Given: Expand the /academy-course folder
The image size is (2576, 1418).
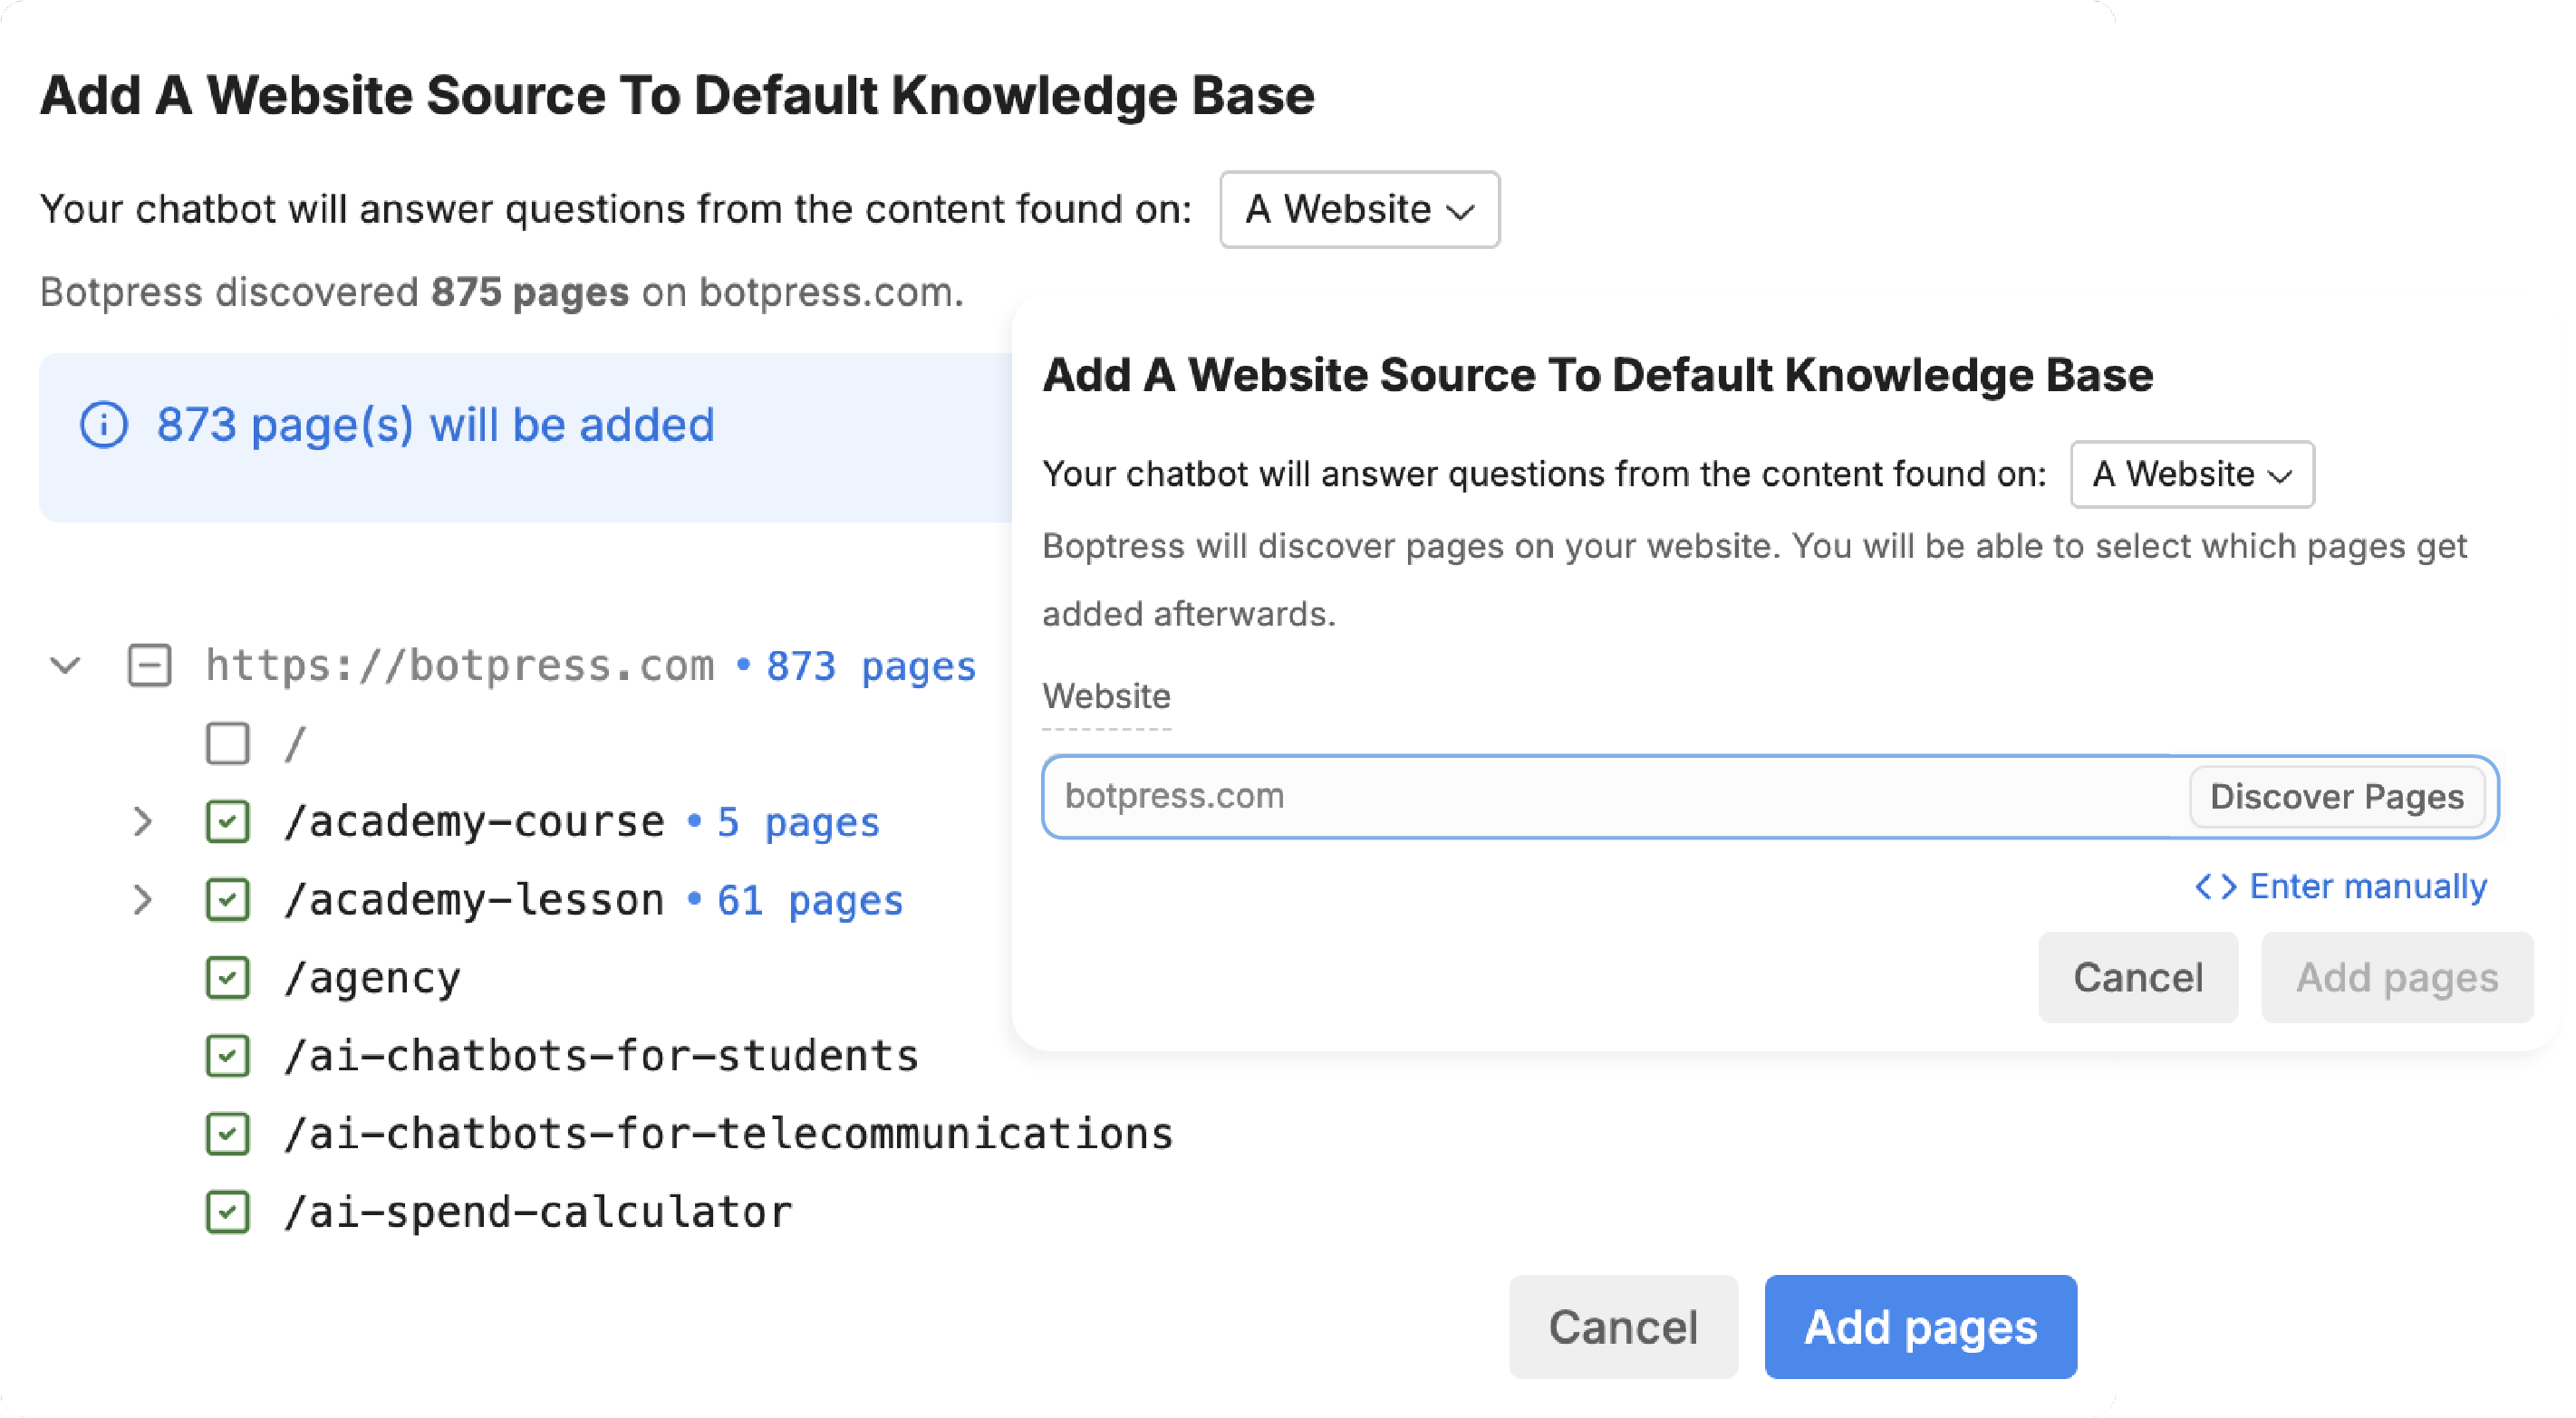Looking at the screenshot, I should point(143,822).
